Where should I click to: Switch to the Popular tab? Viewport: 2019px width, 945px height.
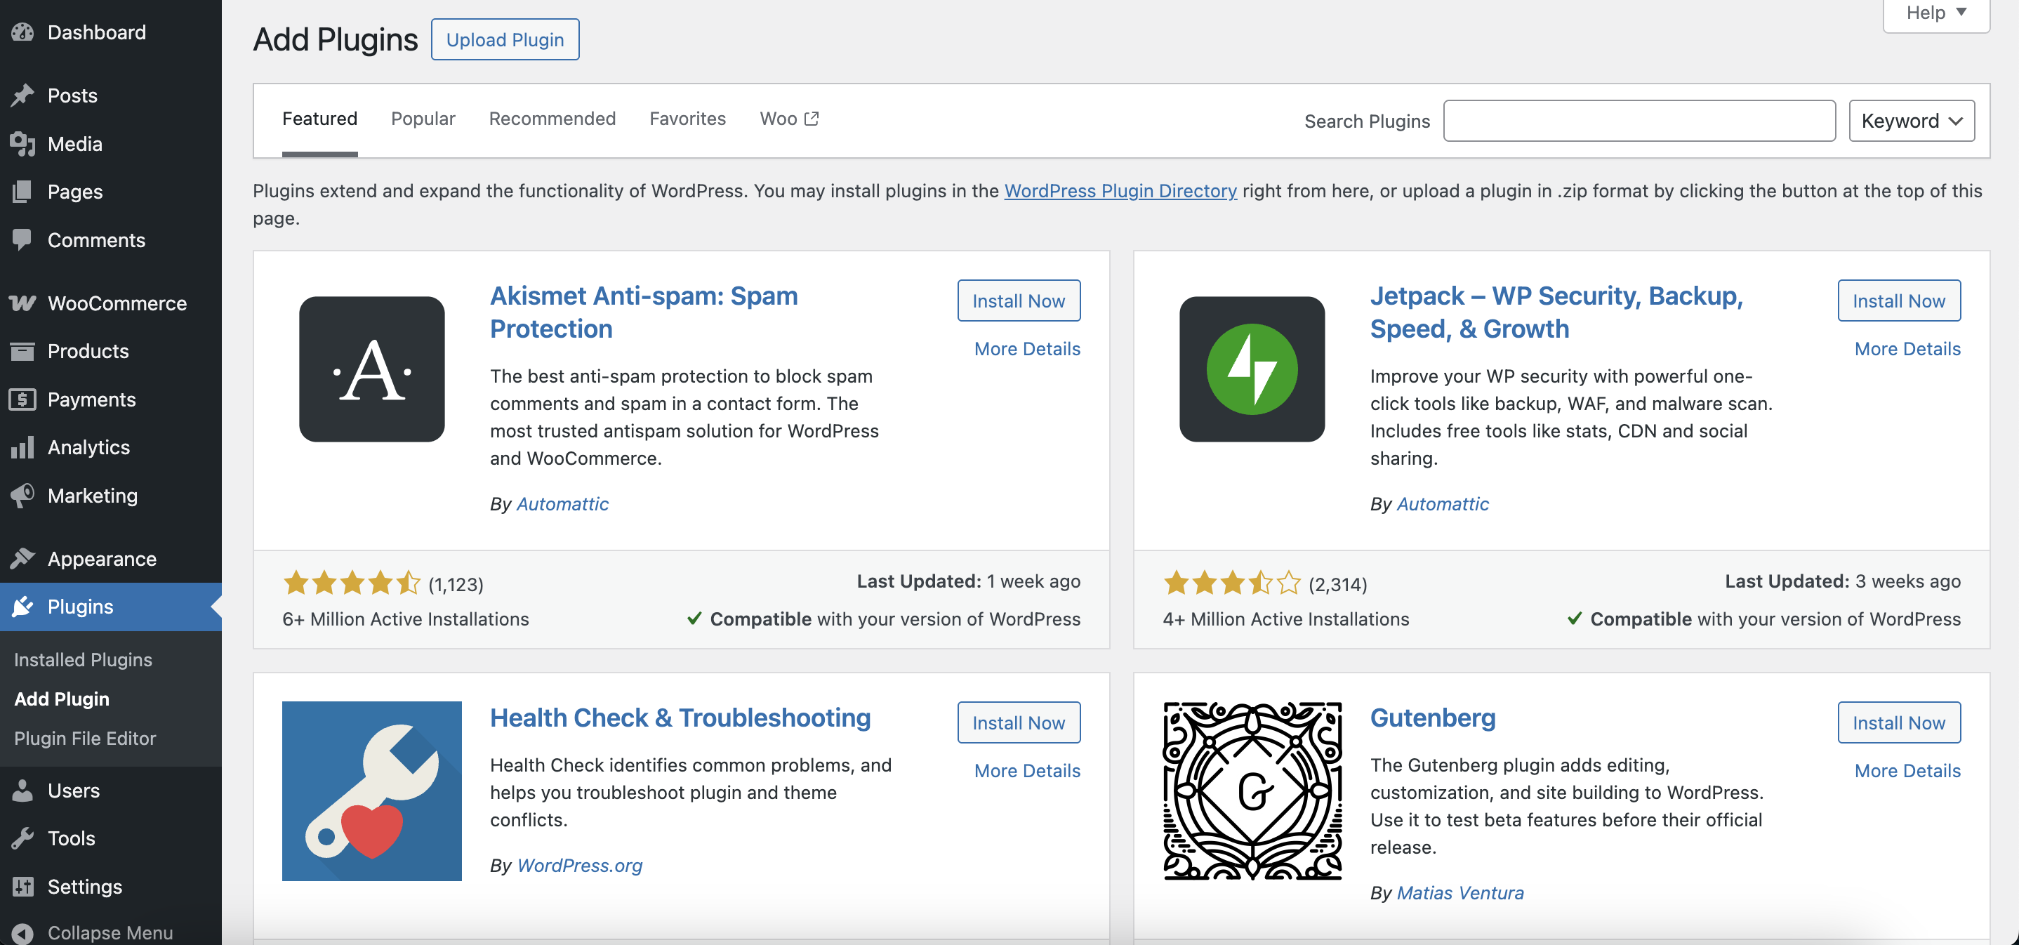pyautogui.click(x=423, y=119)
